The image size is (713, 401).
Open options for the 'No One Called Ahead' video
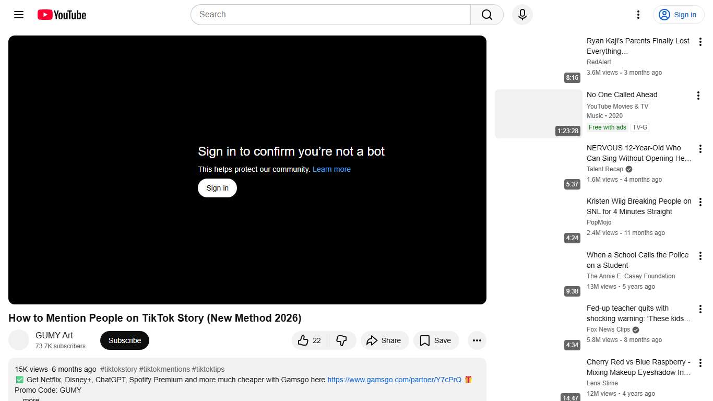pos(698,96)
